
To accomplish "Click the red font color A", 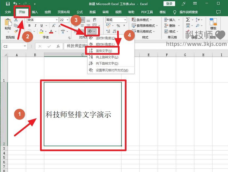I will (x=51, y=31).
